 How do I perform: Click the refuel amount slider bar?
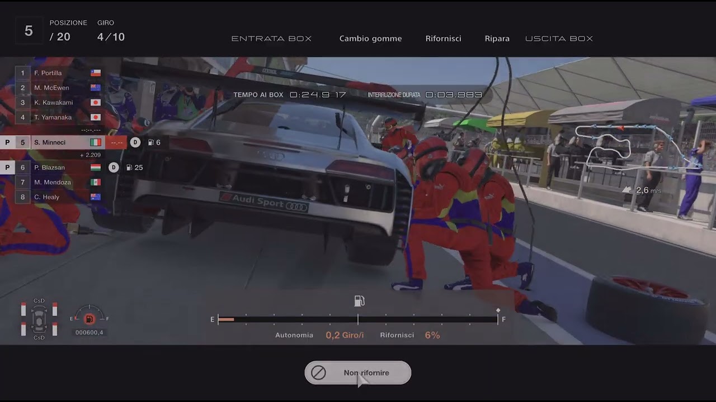(x=358, y=319)
